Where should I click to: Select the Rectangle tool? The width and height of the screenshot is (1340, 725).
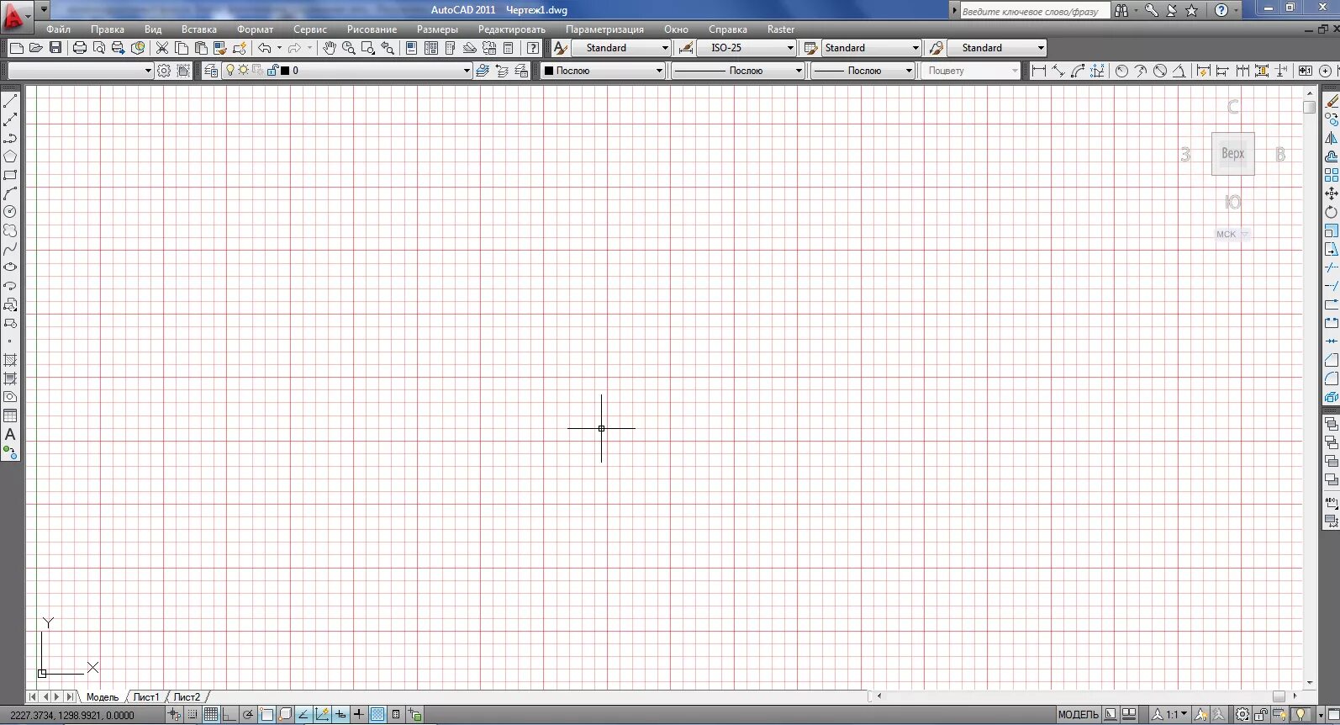[10, 175]
